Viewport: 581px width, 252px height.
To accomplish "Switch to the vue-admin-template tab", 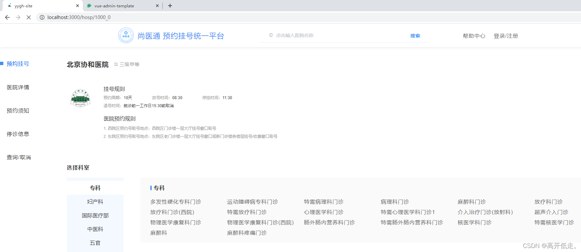I will click(x=123, y=6).
